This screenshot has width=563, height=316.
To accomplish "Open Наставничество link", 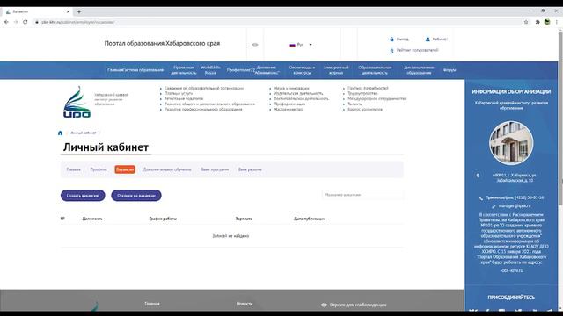I will pyautogui.click(x=289, y=109).
